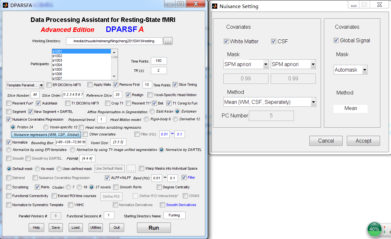391x239 pixels.
Task: Open the SPM apriori mask dropdown under CSF
Action: [293, 64]
